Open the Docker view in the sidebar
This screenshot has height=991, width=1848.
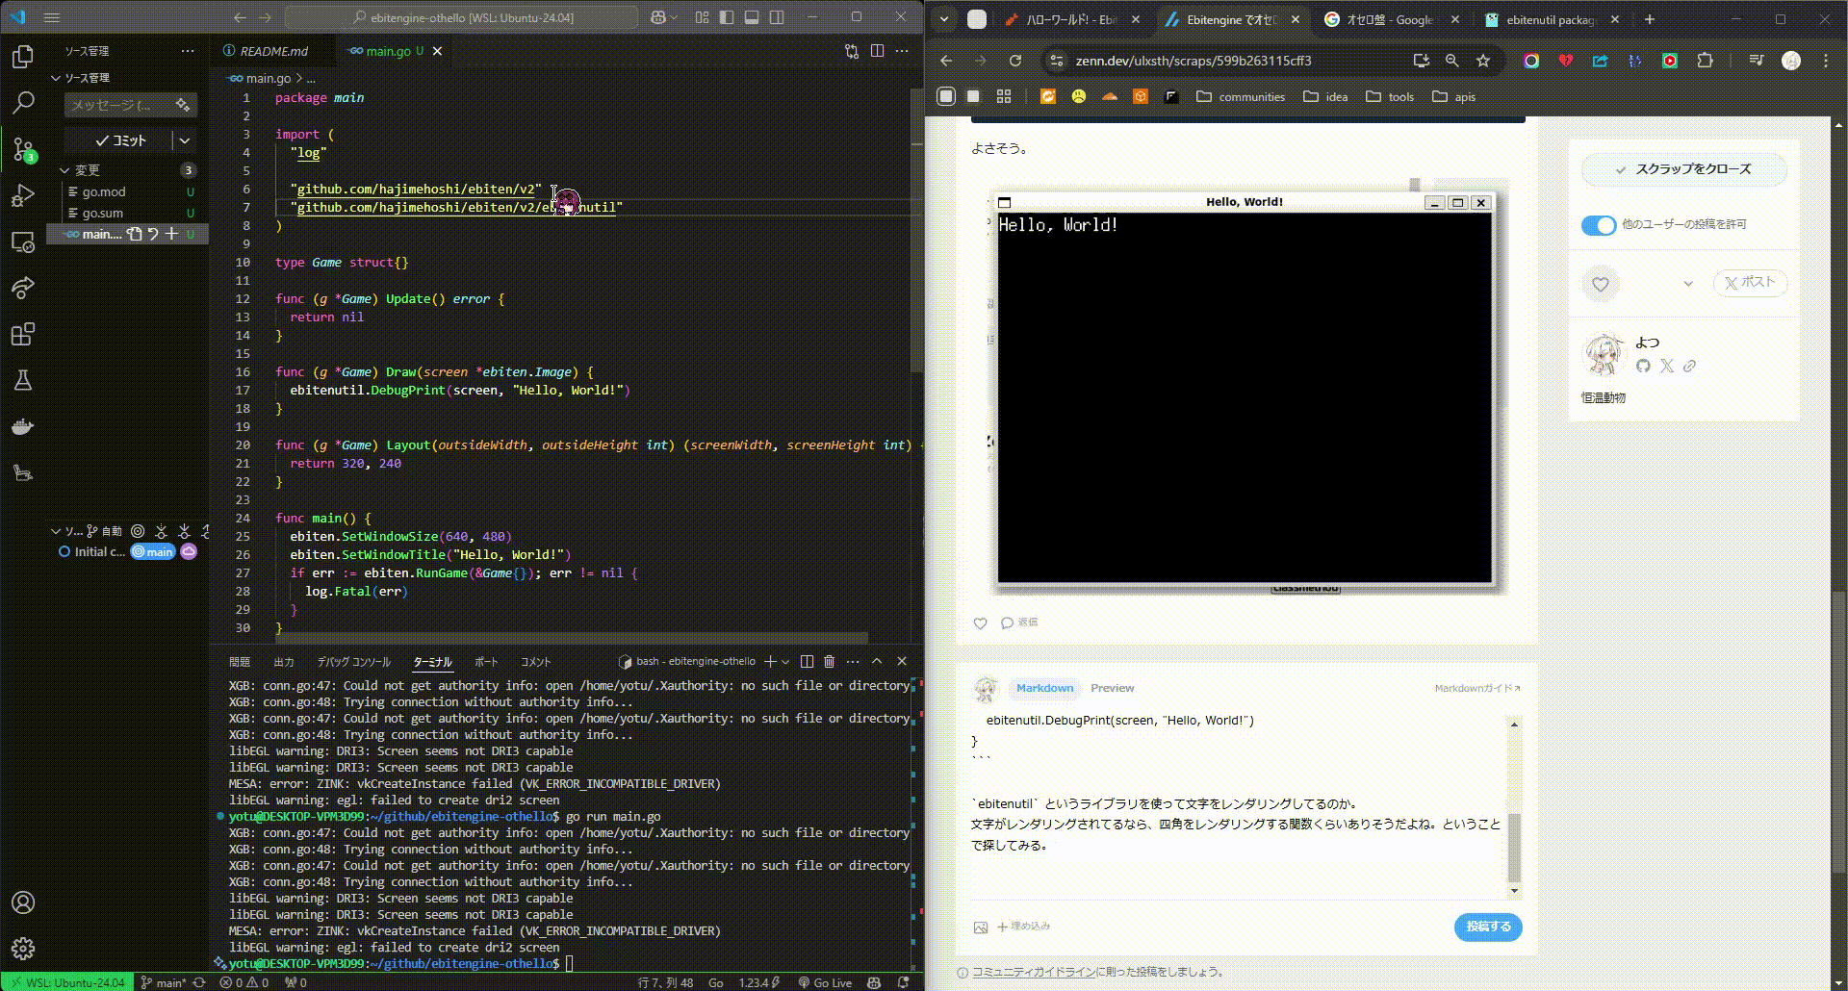click(23, 426)
